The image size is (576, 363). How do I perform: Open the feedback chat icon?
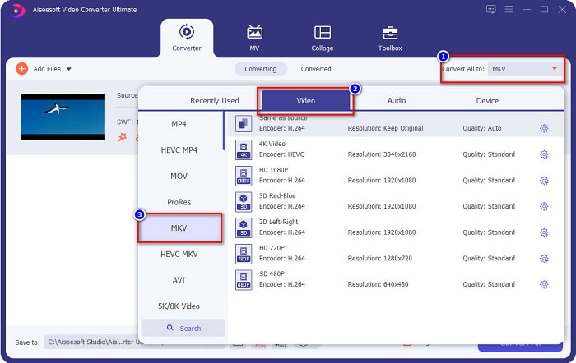coord(490,9)
